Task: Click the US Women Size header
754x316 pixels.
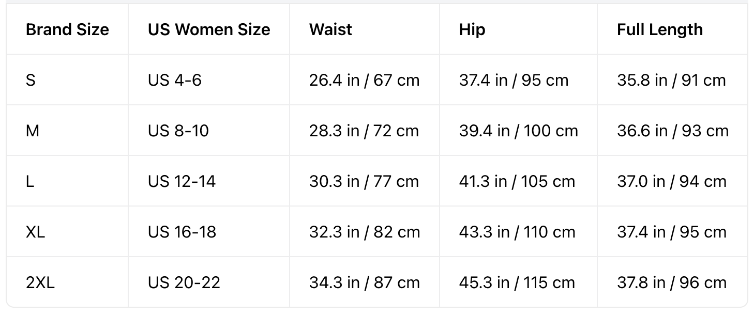Action: [x=209, y=29]
